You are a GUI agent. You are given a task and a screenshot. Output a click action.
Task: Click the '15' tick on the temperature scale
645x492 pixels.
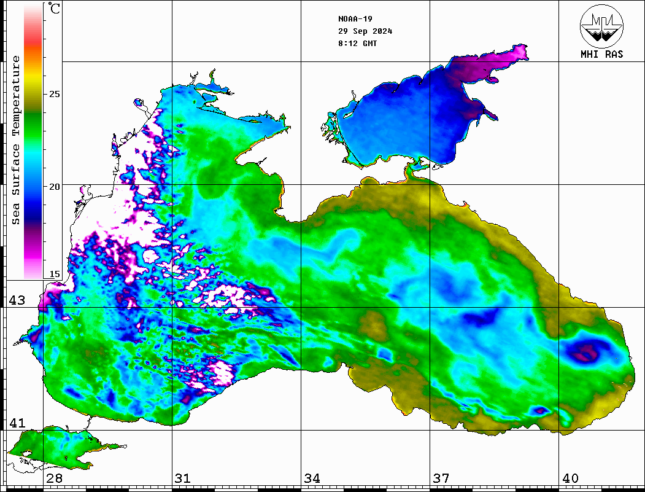pos(54,274)
